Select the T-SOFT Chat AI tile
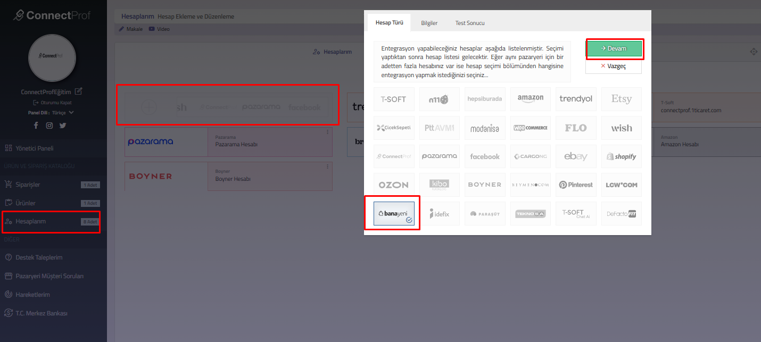Viewport: 761px width, 342px height. coord(576,213)
